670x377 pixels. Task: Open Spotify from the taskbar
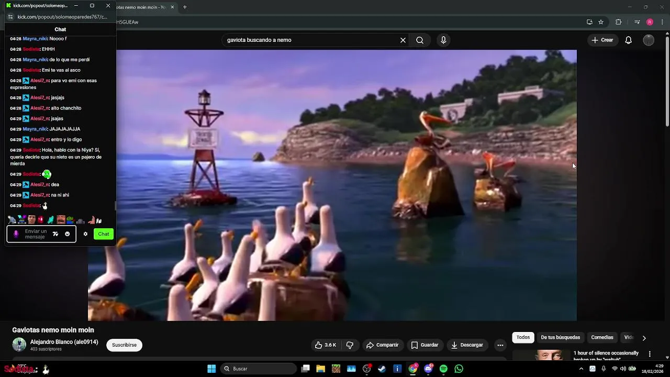tap(443, 369)
